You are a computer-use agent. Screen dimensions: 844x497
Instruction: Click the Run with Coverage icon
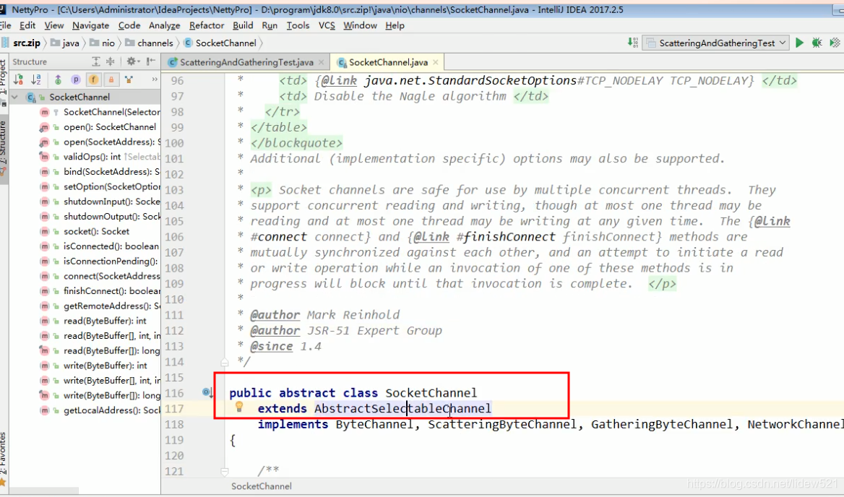835,43
